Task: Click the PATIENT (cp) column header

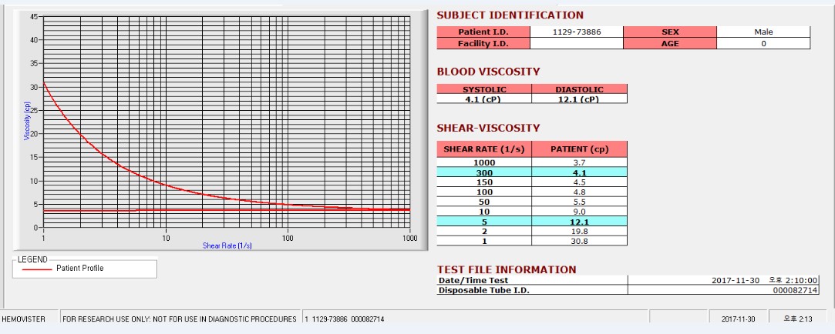Action: tap(579, 149)
